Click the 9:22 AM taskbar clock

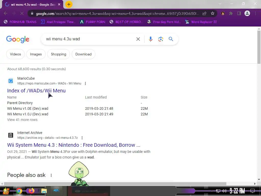click(x=237, y=191)
